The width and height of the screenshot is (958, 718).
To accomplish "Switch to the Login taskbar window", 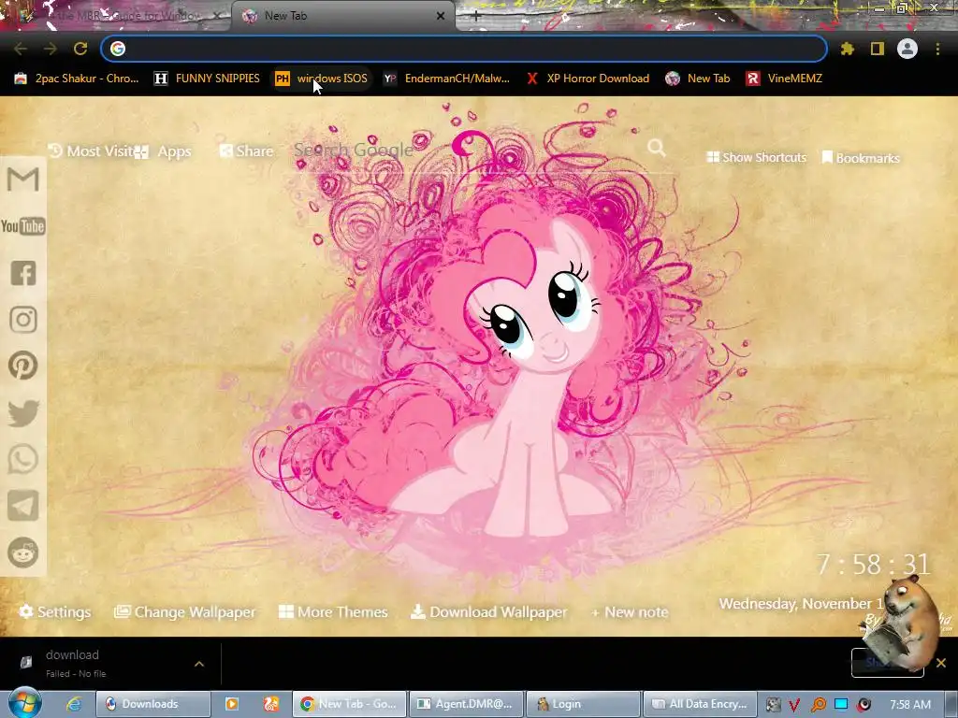I will pos(583,704).
